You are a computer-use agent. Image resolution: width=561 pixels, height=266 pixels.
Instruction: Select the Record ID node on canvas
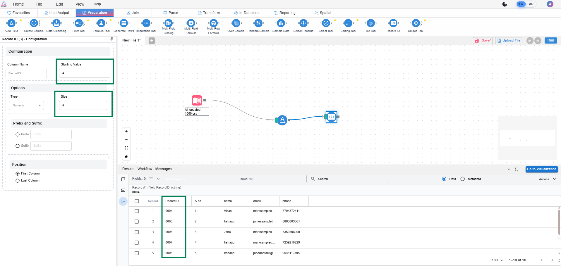point(331,117)
